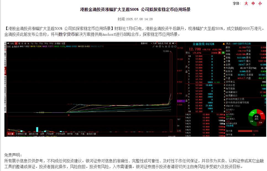Screen dimensions: 267x171
Task: Click the 资金占比 pie chart
Action: [x=256, y=118]
